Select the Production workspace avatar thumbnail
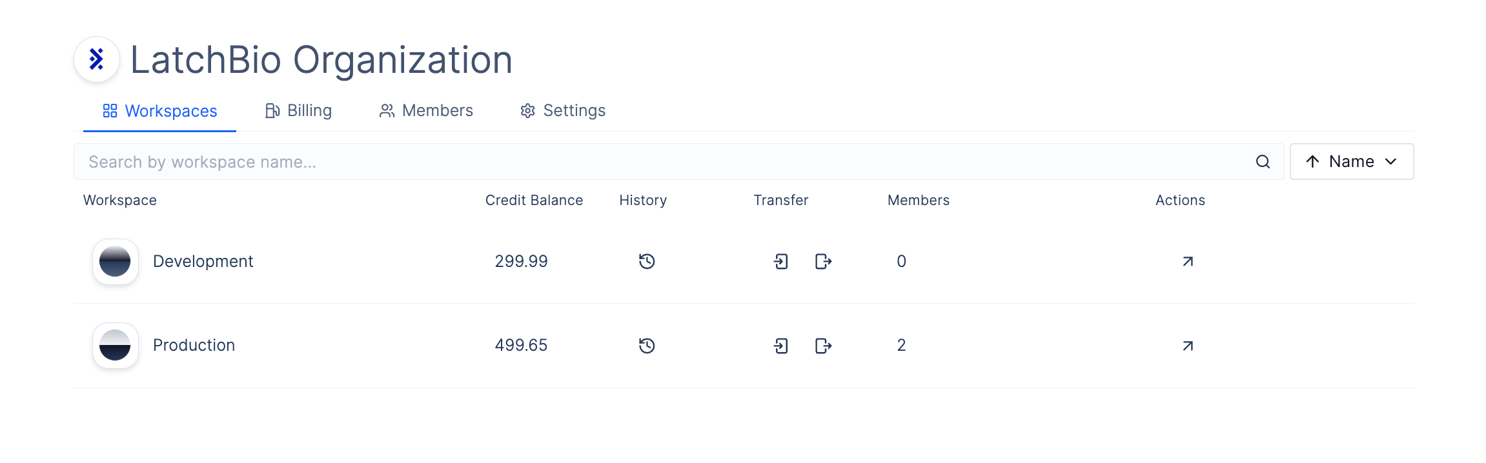 [x=116, y=346]
